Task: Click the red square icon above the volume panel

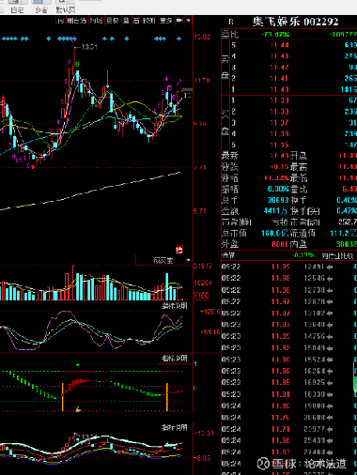Action: [179, 250]
